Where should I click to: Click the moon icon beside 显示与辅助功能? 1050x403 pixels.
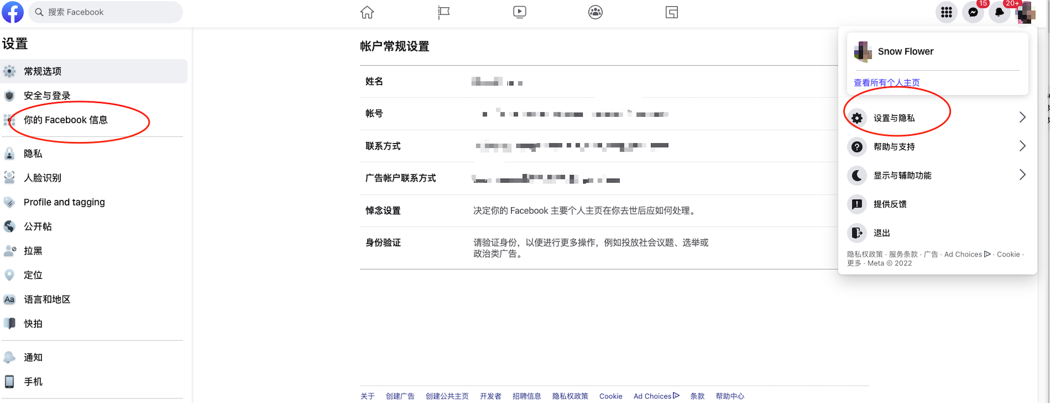pos(857,175)
